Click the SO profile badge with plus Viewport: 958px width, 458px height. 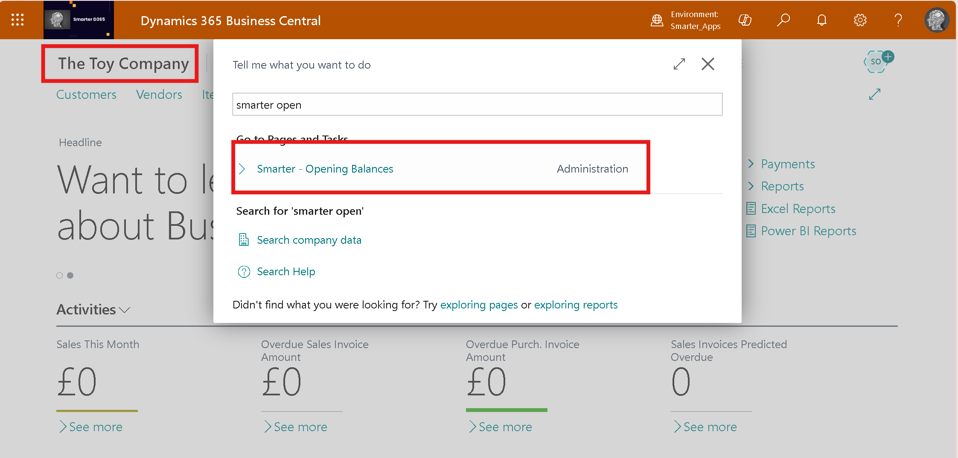(878, 62)
